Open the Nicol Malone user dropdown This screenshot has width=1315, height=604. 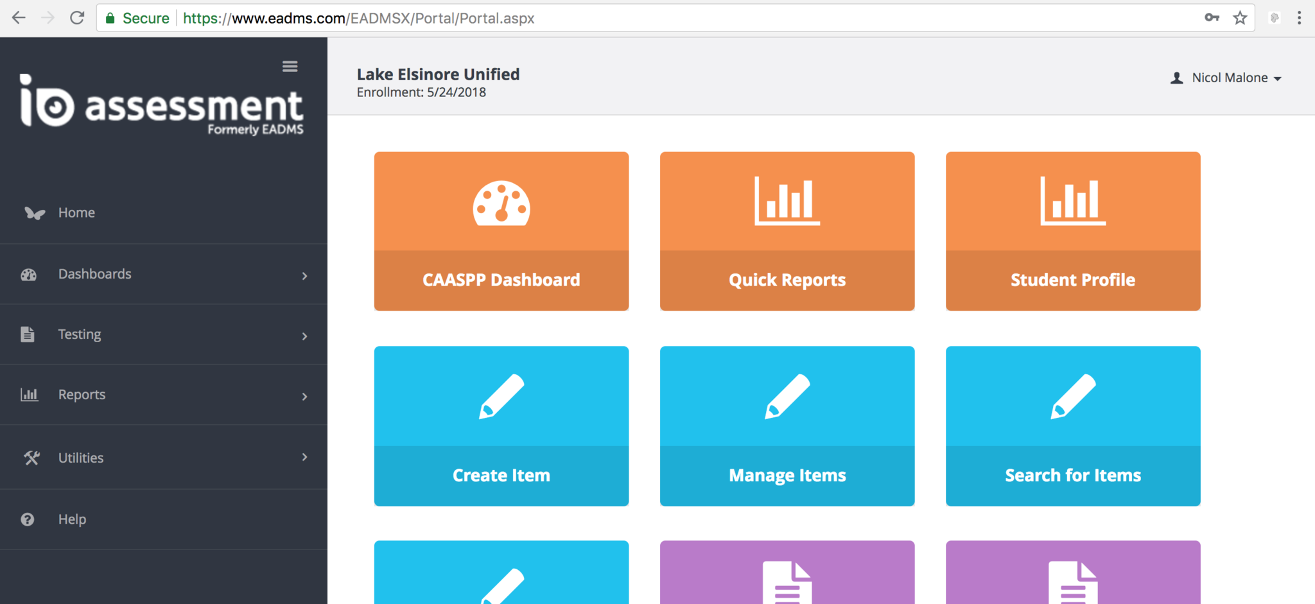(1228, 78)
